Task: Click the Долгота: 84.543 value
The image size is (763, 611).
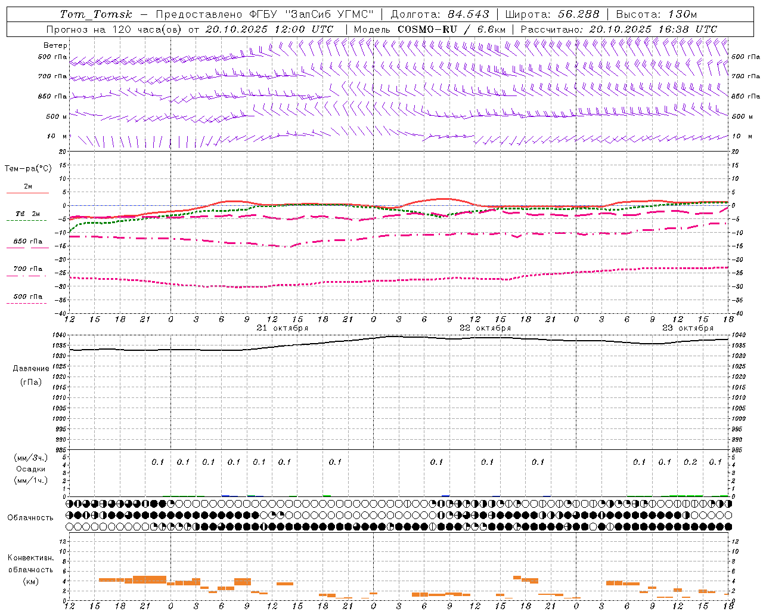Action: tap(440, 14)
